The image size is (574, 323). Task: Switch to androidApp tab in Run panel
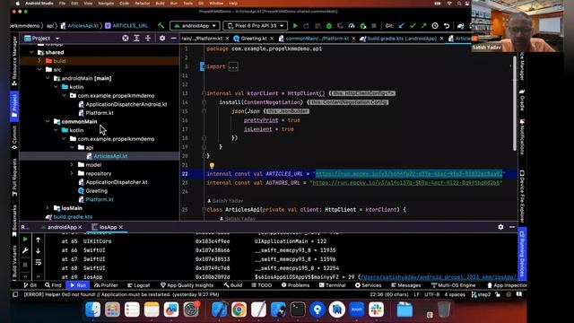point(62,227)
